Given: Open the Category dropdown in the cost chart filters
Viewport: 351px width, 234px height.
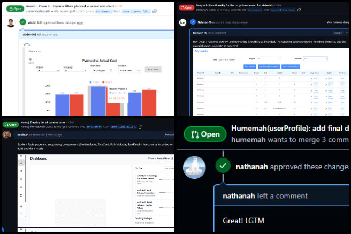Looking at the screenshot, I should tap(75, 70).
